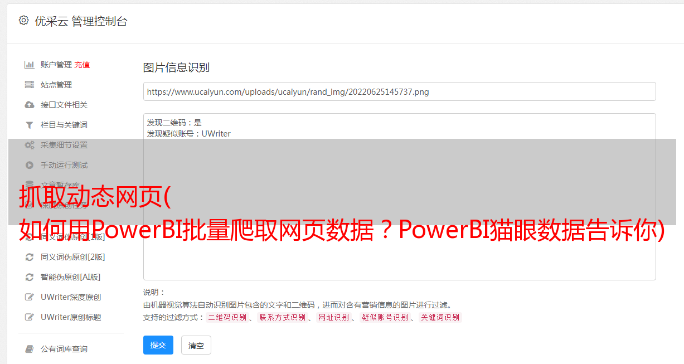Select the UWriter深度原创 edit icon

pos(30,297)
